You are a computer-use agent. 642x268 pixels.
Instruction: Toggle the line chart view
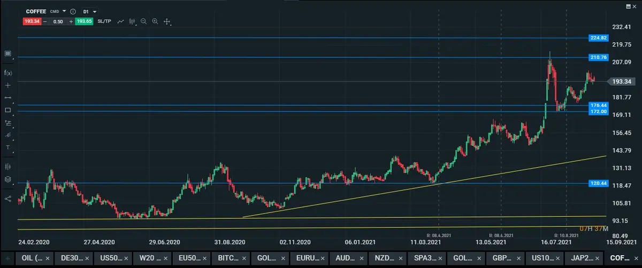pyautogui.click(x=121, y=21)
